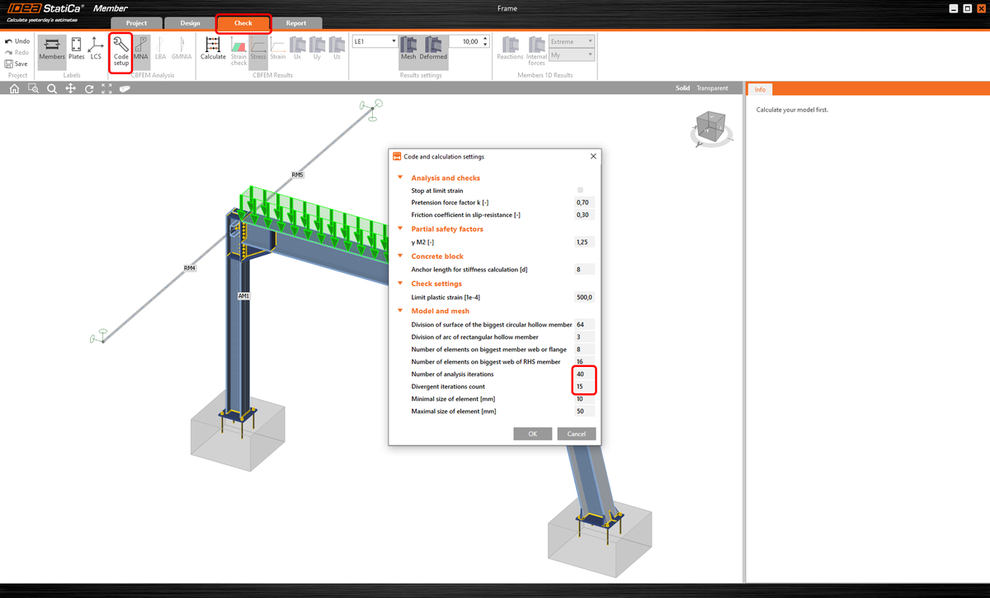The height and width of the screenshot is (598, 990).
Task: Switch model display to Solid mode
Action: (682, 87)
